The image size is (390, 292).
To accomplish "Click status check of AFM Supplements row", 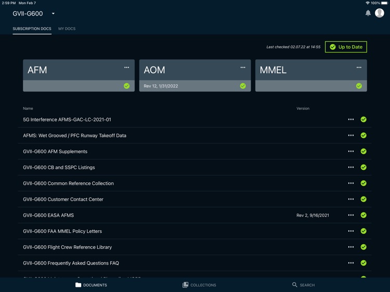I will (363, 151).
